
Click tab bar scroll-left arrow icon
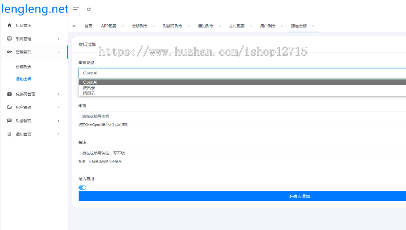pos(74,26)
